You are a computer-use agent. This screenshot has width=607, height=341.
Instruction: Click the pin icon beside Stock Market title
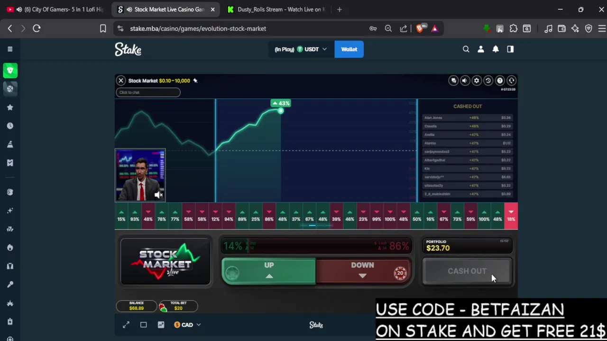[195, 81]
